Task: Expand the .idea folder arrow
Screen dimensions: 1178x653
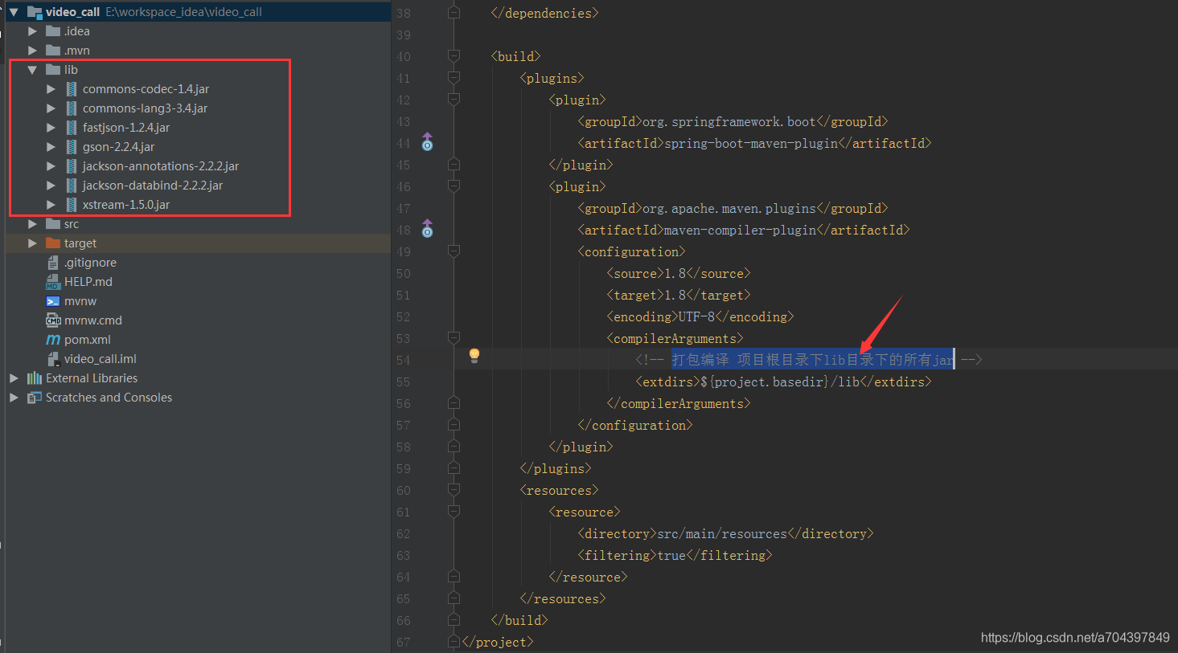Action: pyautogui.click(x=32, y=31)
